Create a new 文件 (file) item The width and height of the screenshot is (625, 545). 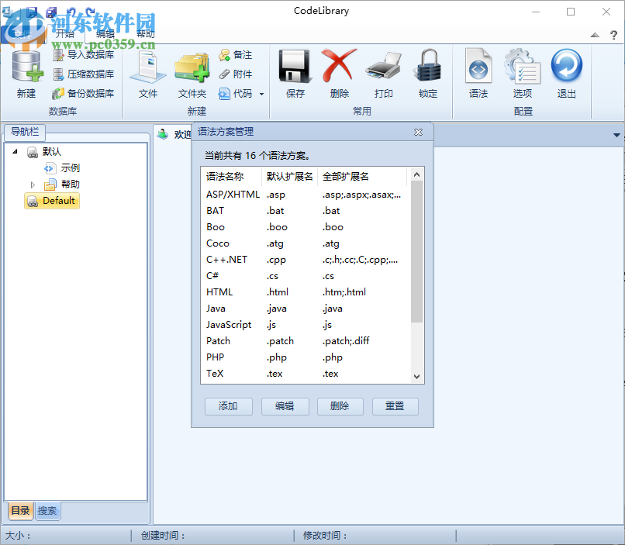149,74
